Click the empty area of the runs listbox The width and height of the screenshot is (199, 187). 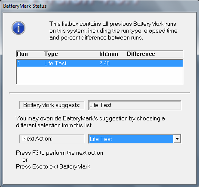(100, 75)
